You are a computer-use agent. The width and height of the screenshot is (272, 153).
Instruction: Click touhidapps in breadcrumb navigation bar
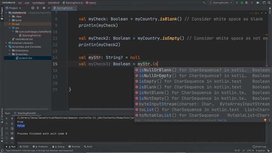point(39,3)
